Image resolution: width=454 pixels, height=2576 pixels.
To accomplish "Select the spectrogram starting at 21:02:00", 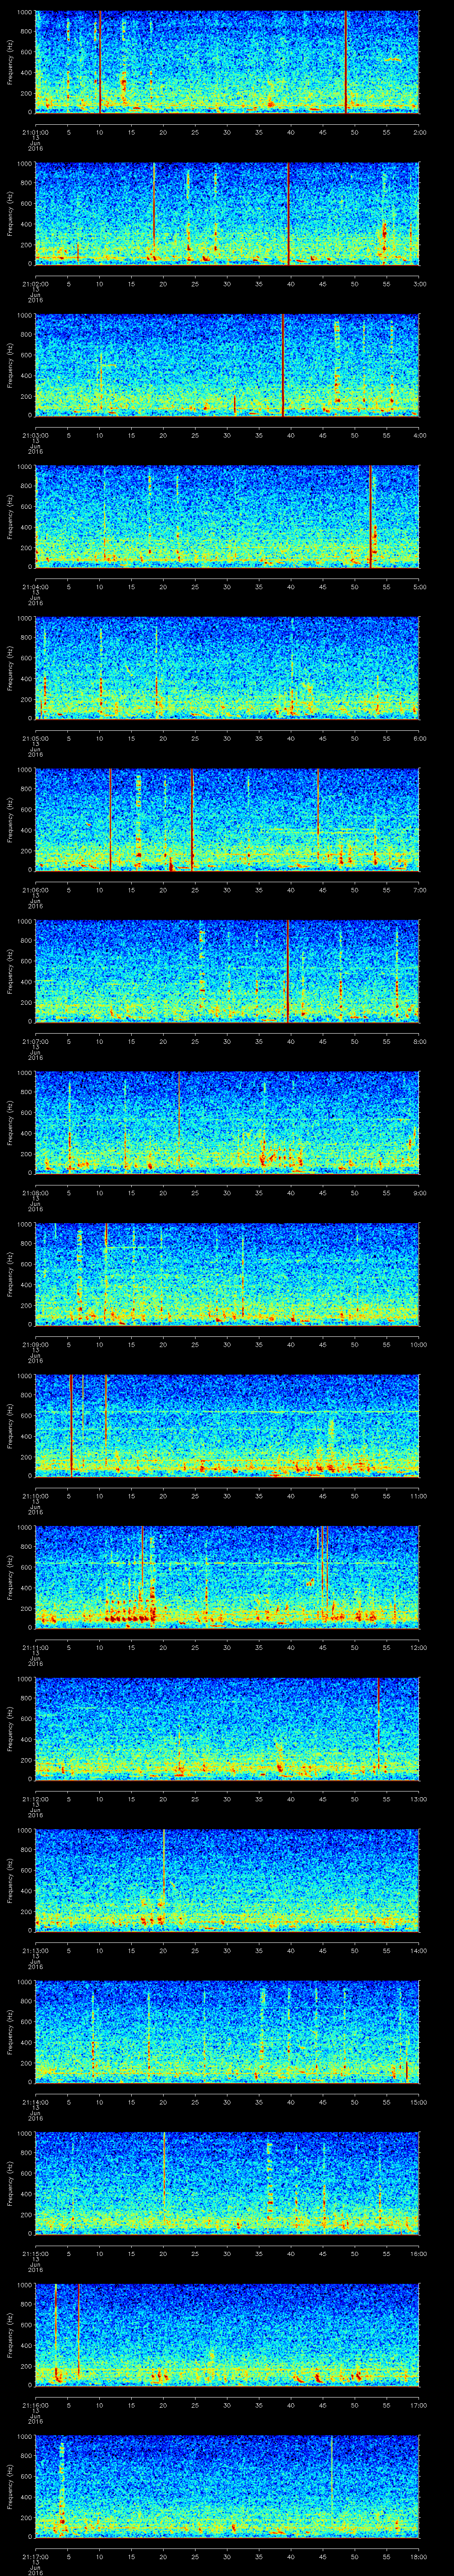I will pyautogui.click(x=227, y=213).
